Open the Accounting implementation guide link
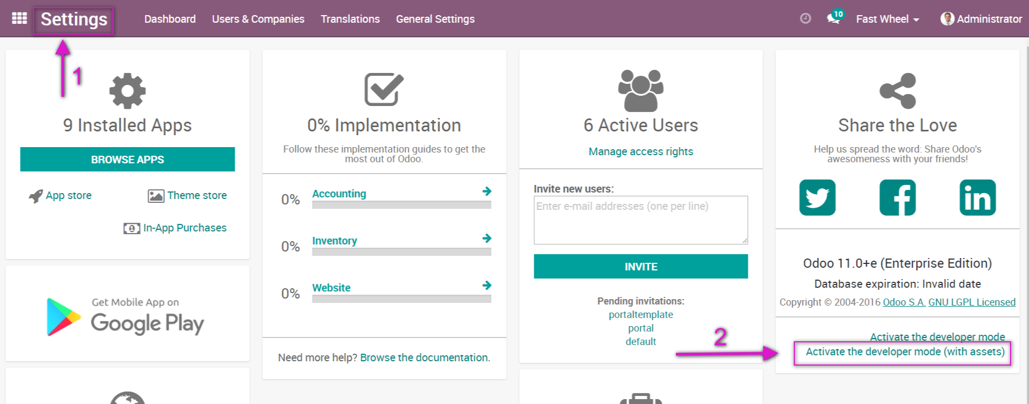 click(339, 194)
